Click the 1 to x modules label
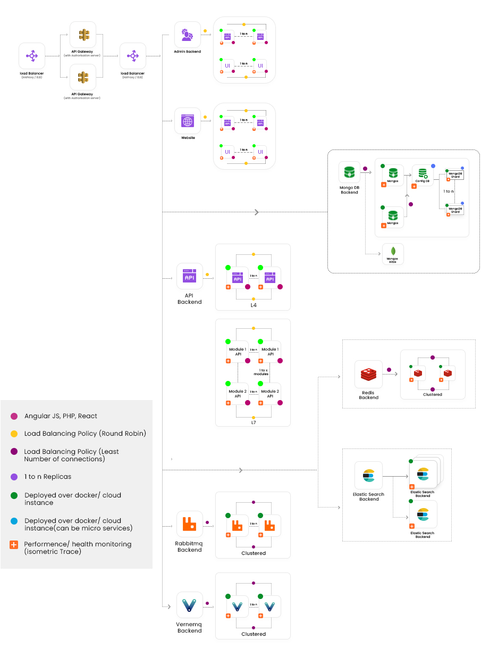Viewport: 481px width, 665px height. point(261,372)
